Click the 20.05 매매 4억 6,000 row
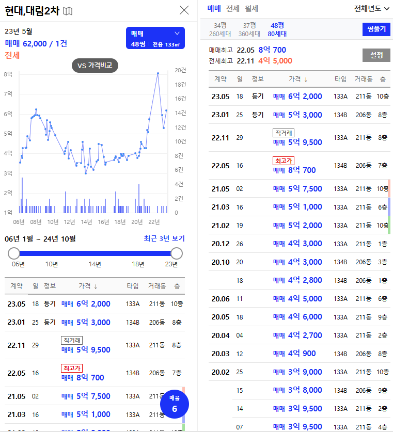The width and height of the screenshot is (393, 432). 300,317
